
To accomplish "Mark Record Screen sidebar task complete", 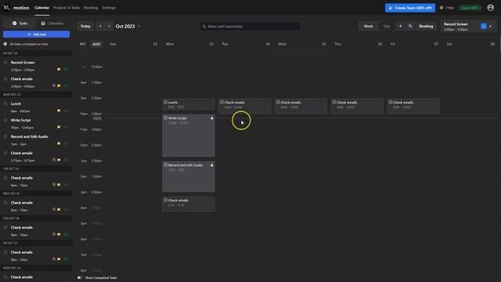I will click(x=5, y=63).
